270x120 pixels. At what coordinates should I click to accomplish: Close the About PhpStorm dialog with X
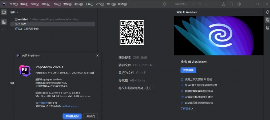pyautogui.click(x=98, y=56)
